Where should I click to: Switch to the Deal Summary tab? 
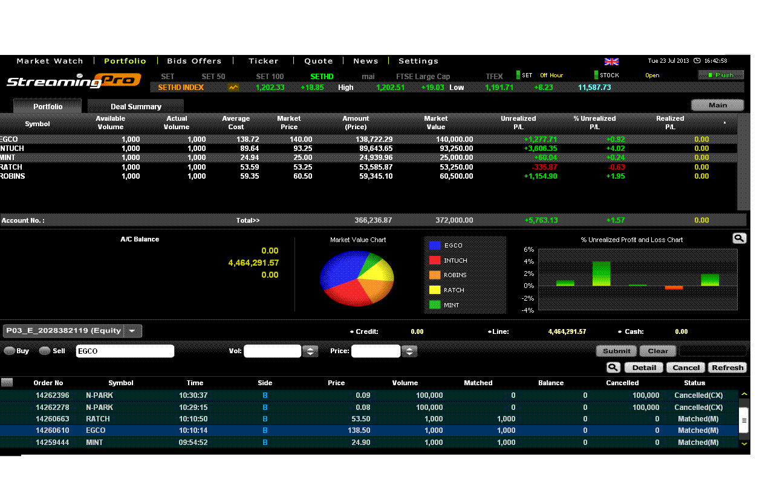tap(136, 106)
